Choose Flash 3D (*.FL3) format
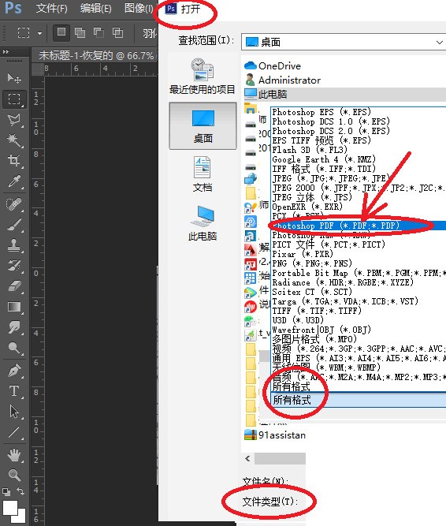This screenshot has height=526, width=446. point(359,150)
